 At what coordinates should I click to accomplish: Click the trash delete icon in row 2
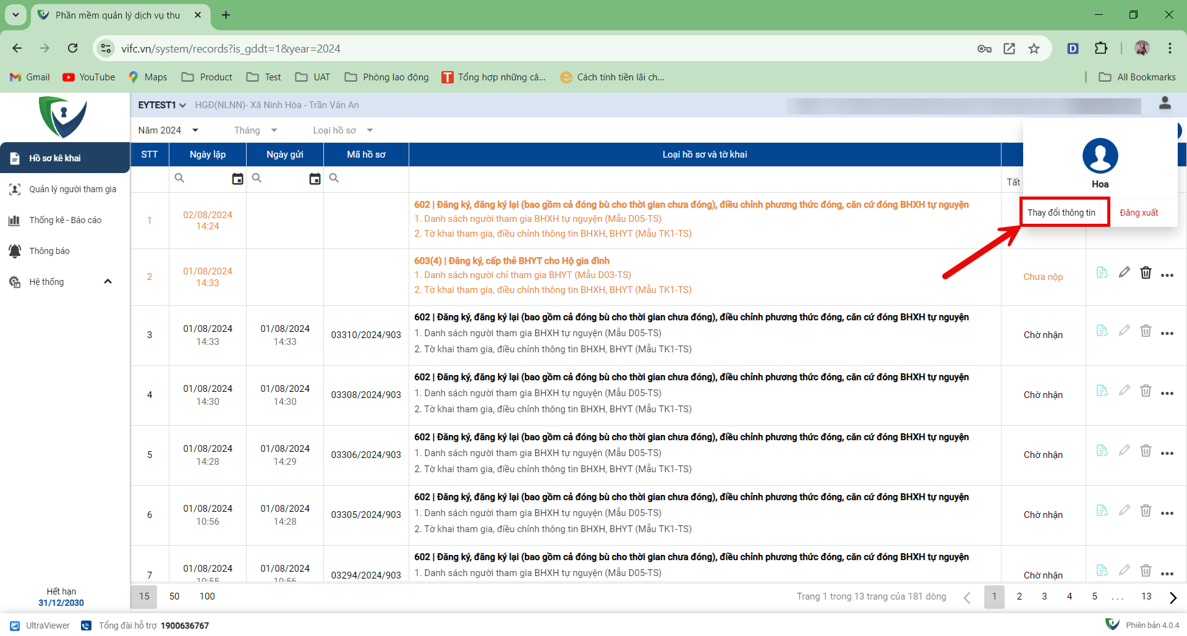click(1146, 273)
